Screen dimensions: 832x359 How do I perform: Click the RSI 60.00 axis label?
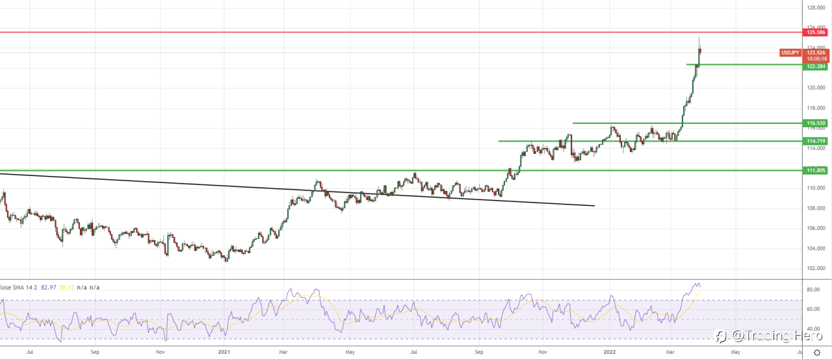(x=814, y=310)
